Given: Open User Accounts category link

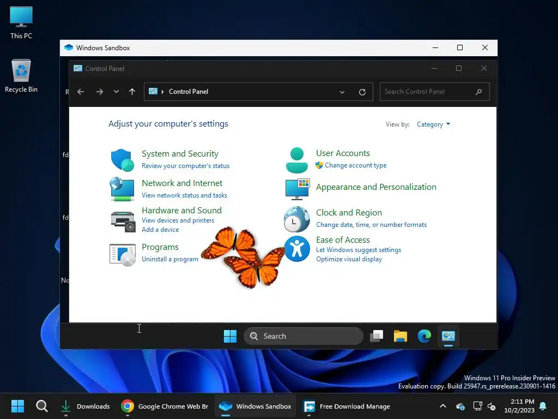Looking at the screenshot, I should click(343, 153).
